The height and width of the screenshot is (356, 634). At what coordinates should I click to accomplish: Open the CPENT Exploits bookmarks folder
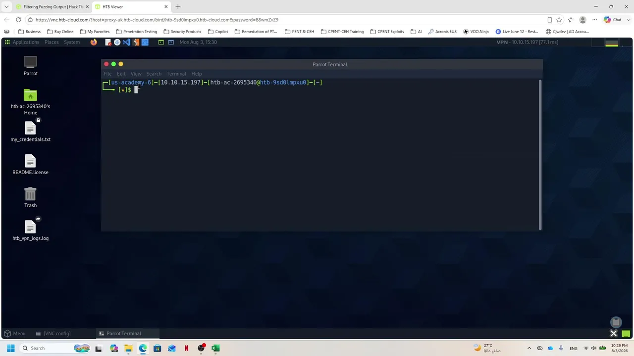coord(387,32)
